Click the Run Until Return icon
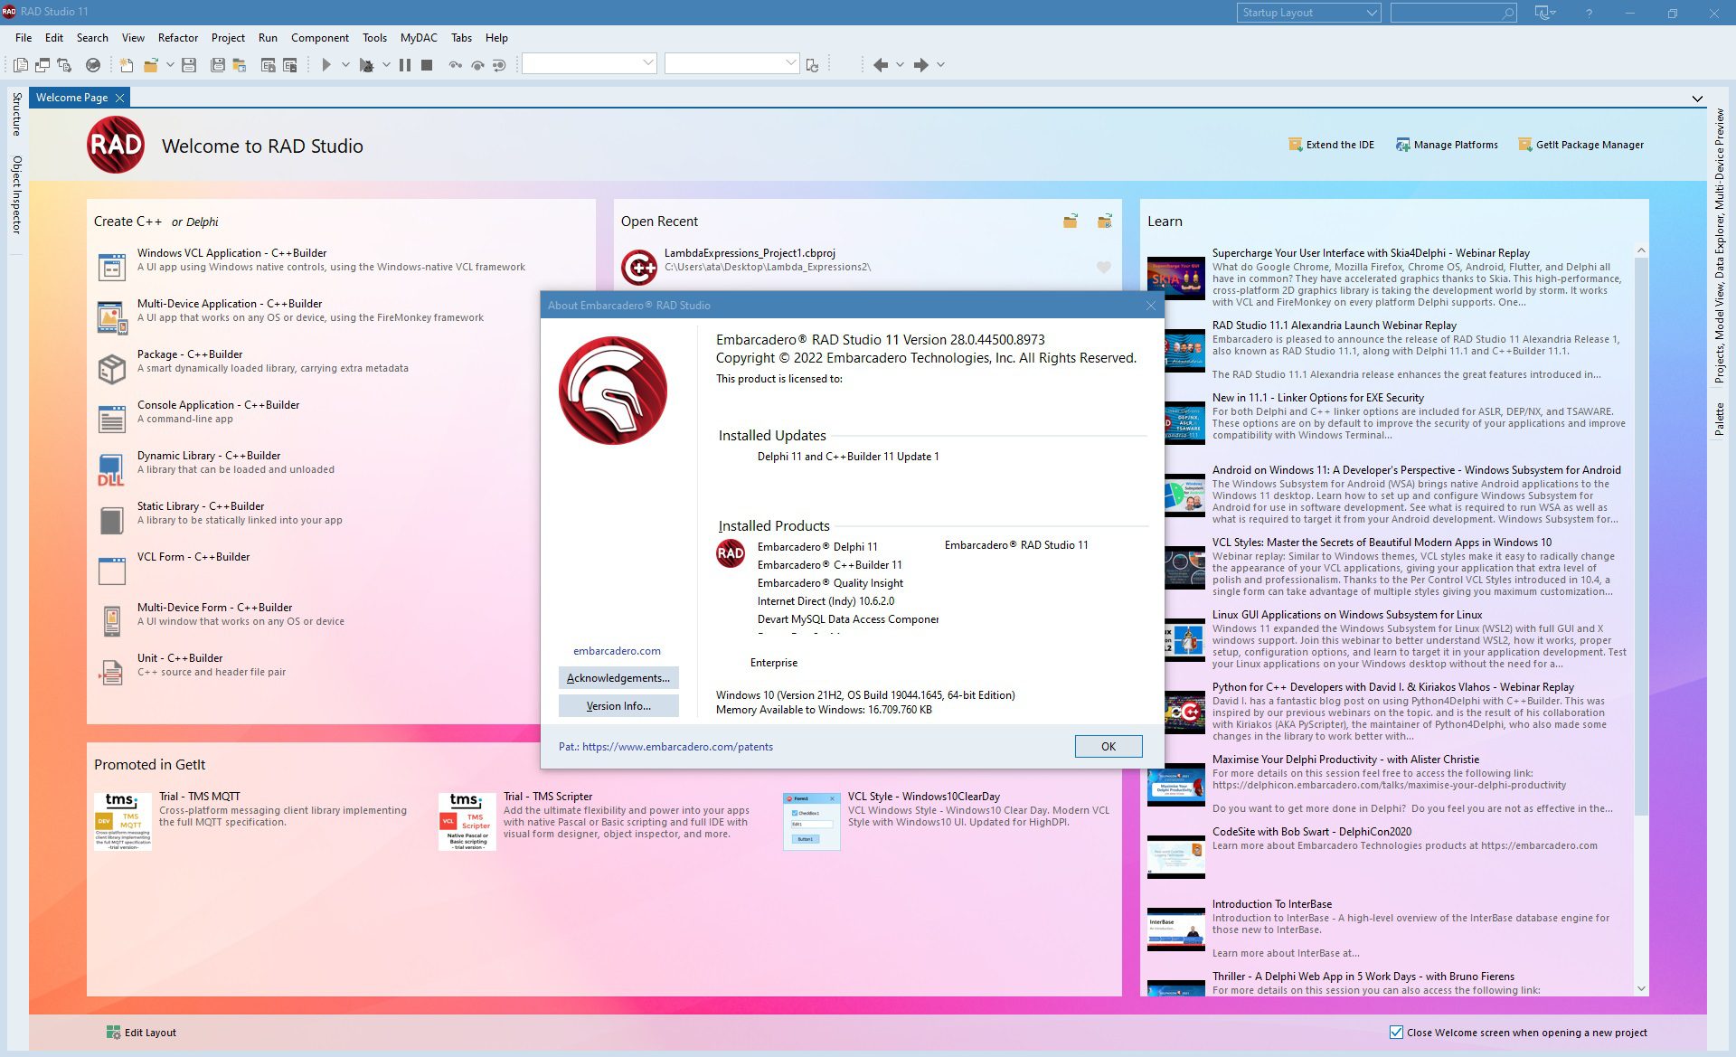Viewport: 1736px width, 1057px height. [498, 64]
